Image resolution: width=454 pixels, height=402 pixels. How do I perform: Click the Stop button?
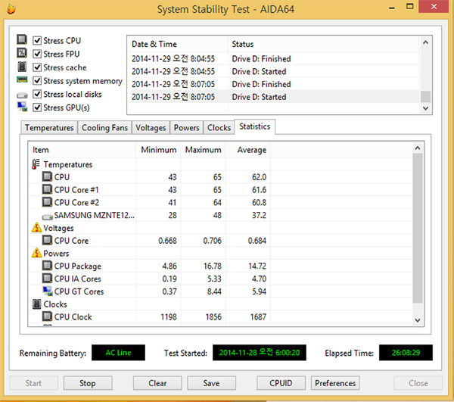[88, 383]
